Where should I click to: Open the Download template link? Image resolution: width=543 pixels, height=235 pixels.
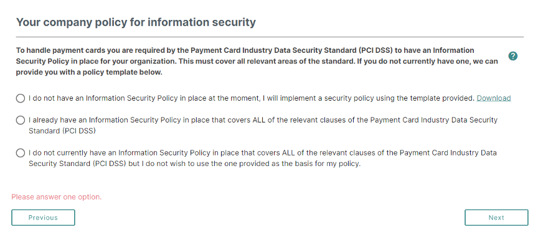coord(493,98)
